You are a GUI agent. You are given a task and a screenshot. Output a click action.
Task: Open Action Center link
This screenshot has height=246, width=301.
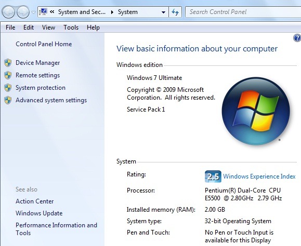point(34,201)
